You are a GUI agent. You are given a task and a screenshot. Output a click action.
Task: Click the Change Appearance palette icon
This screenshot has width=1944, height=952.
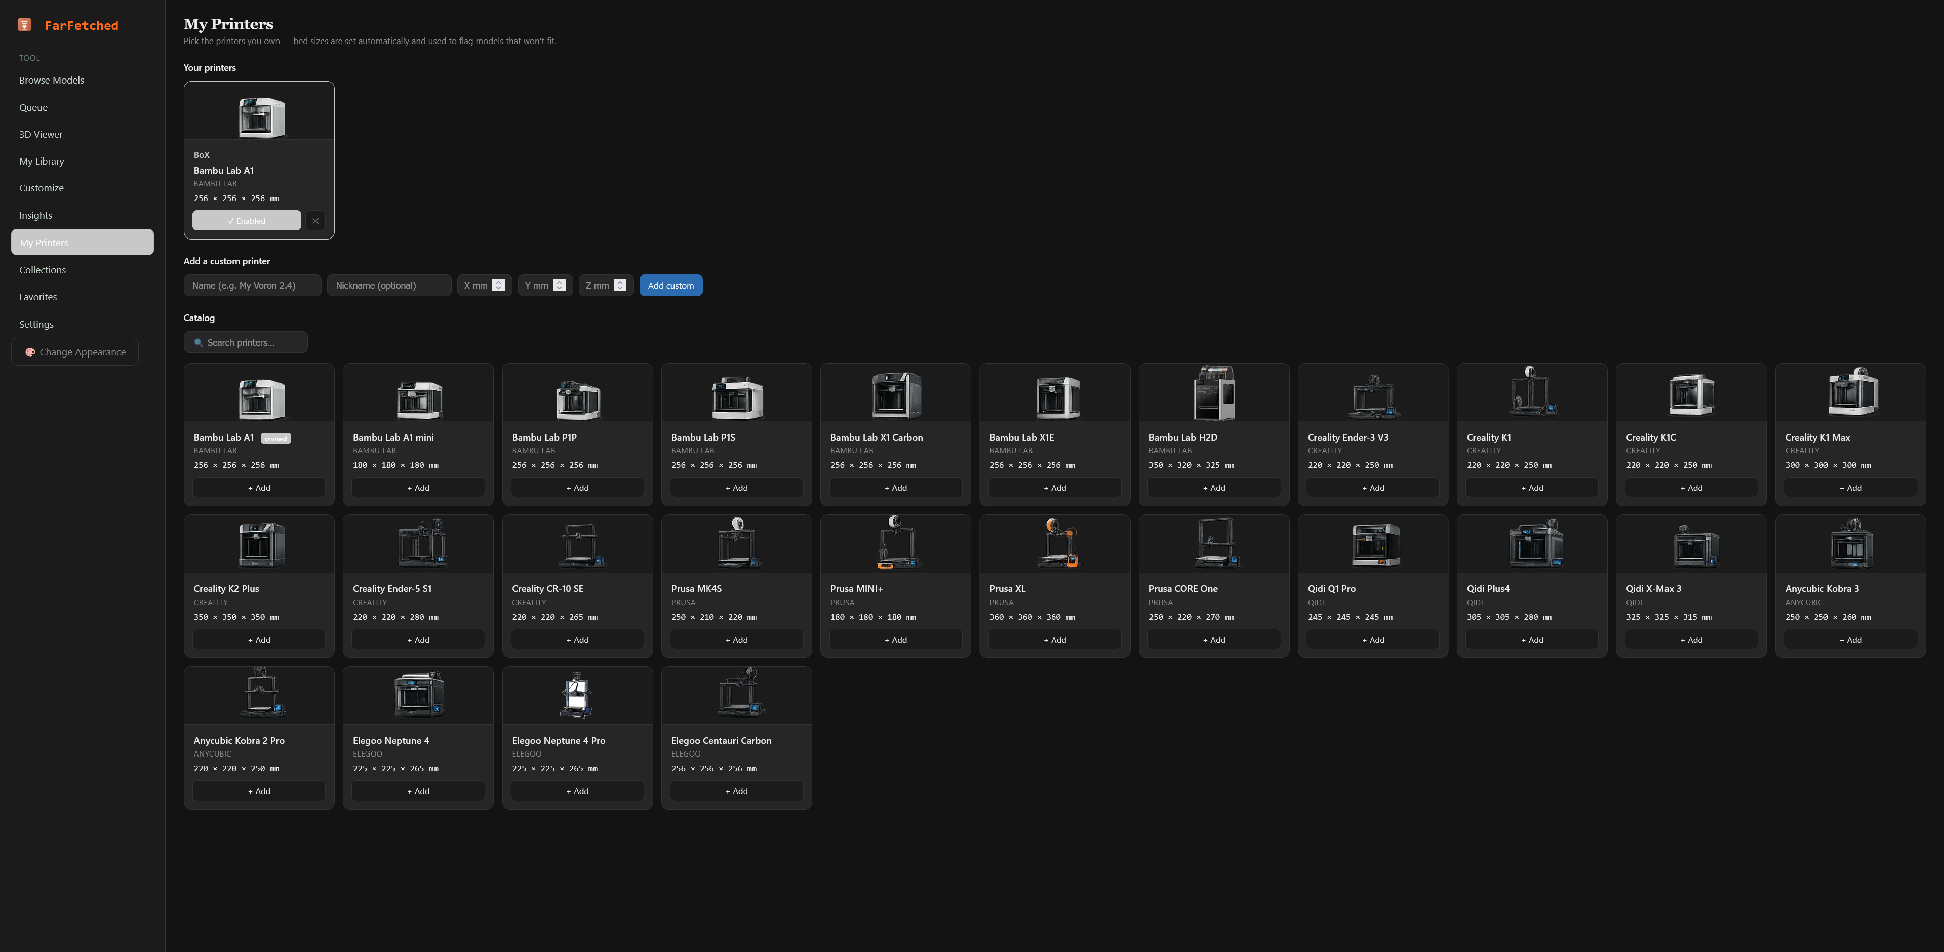[30, 352]
